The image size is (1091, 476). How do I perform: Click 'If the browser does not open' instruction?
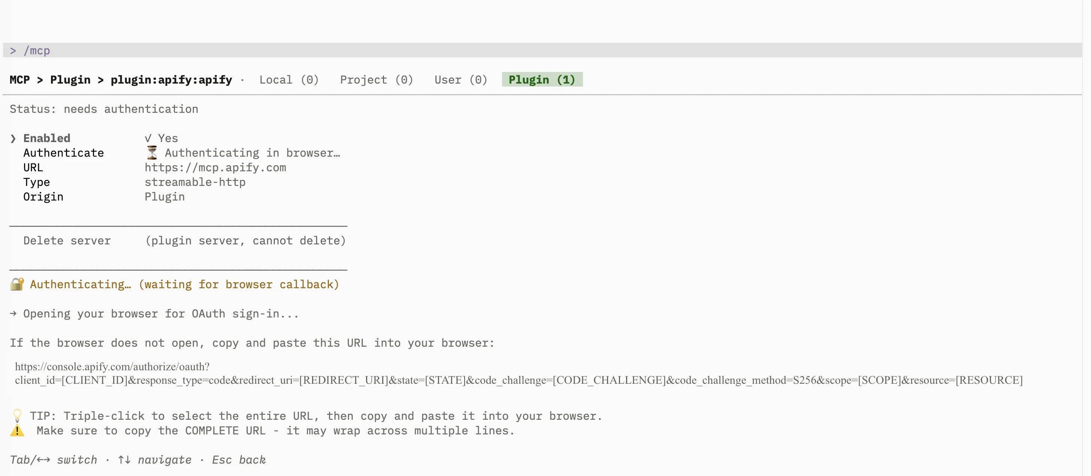[x=252, y=343]
